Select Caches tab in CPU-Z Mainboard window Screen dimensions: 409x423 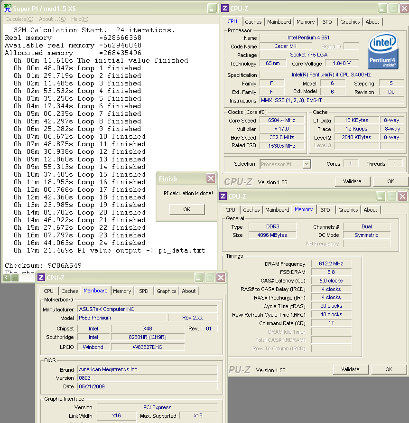[x=70, y=291]
